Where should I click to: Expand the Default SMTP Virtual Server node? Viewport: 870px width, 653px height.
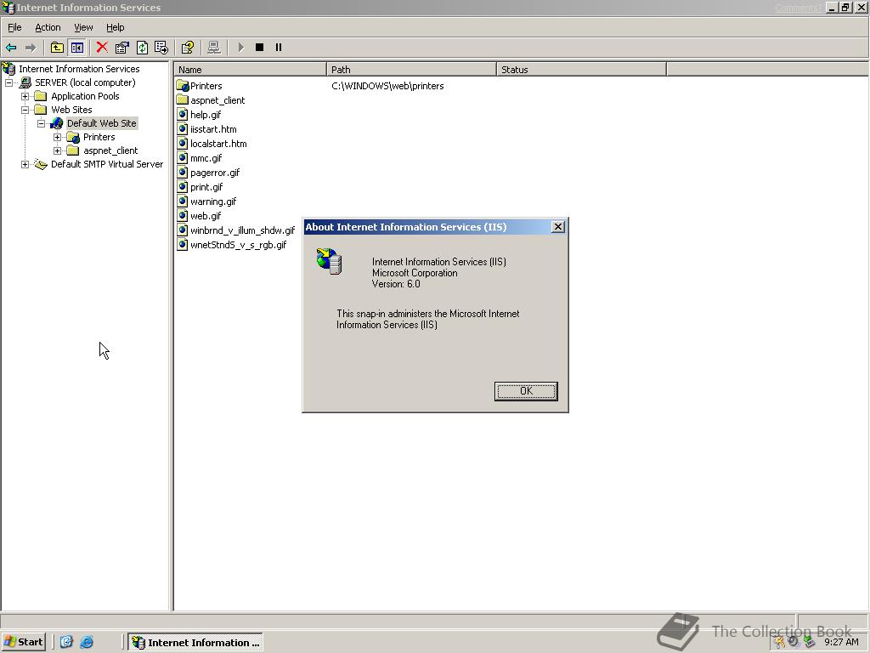(x=25, y=164)
